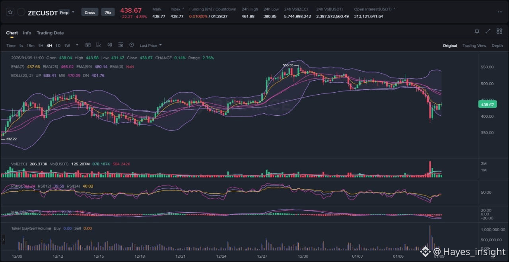Open the ZECUSDT pair selector dropdown arrow
Image resolution: width=509 pixels, height=262 pixels.
tap(73, 12)
